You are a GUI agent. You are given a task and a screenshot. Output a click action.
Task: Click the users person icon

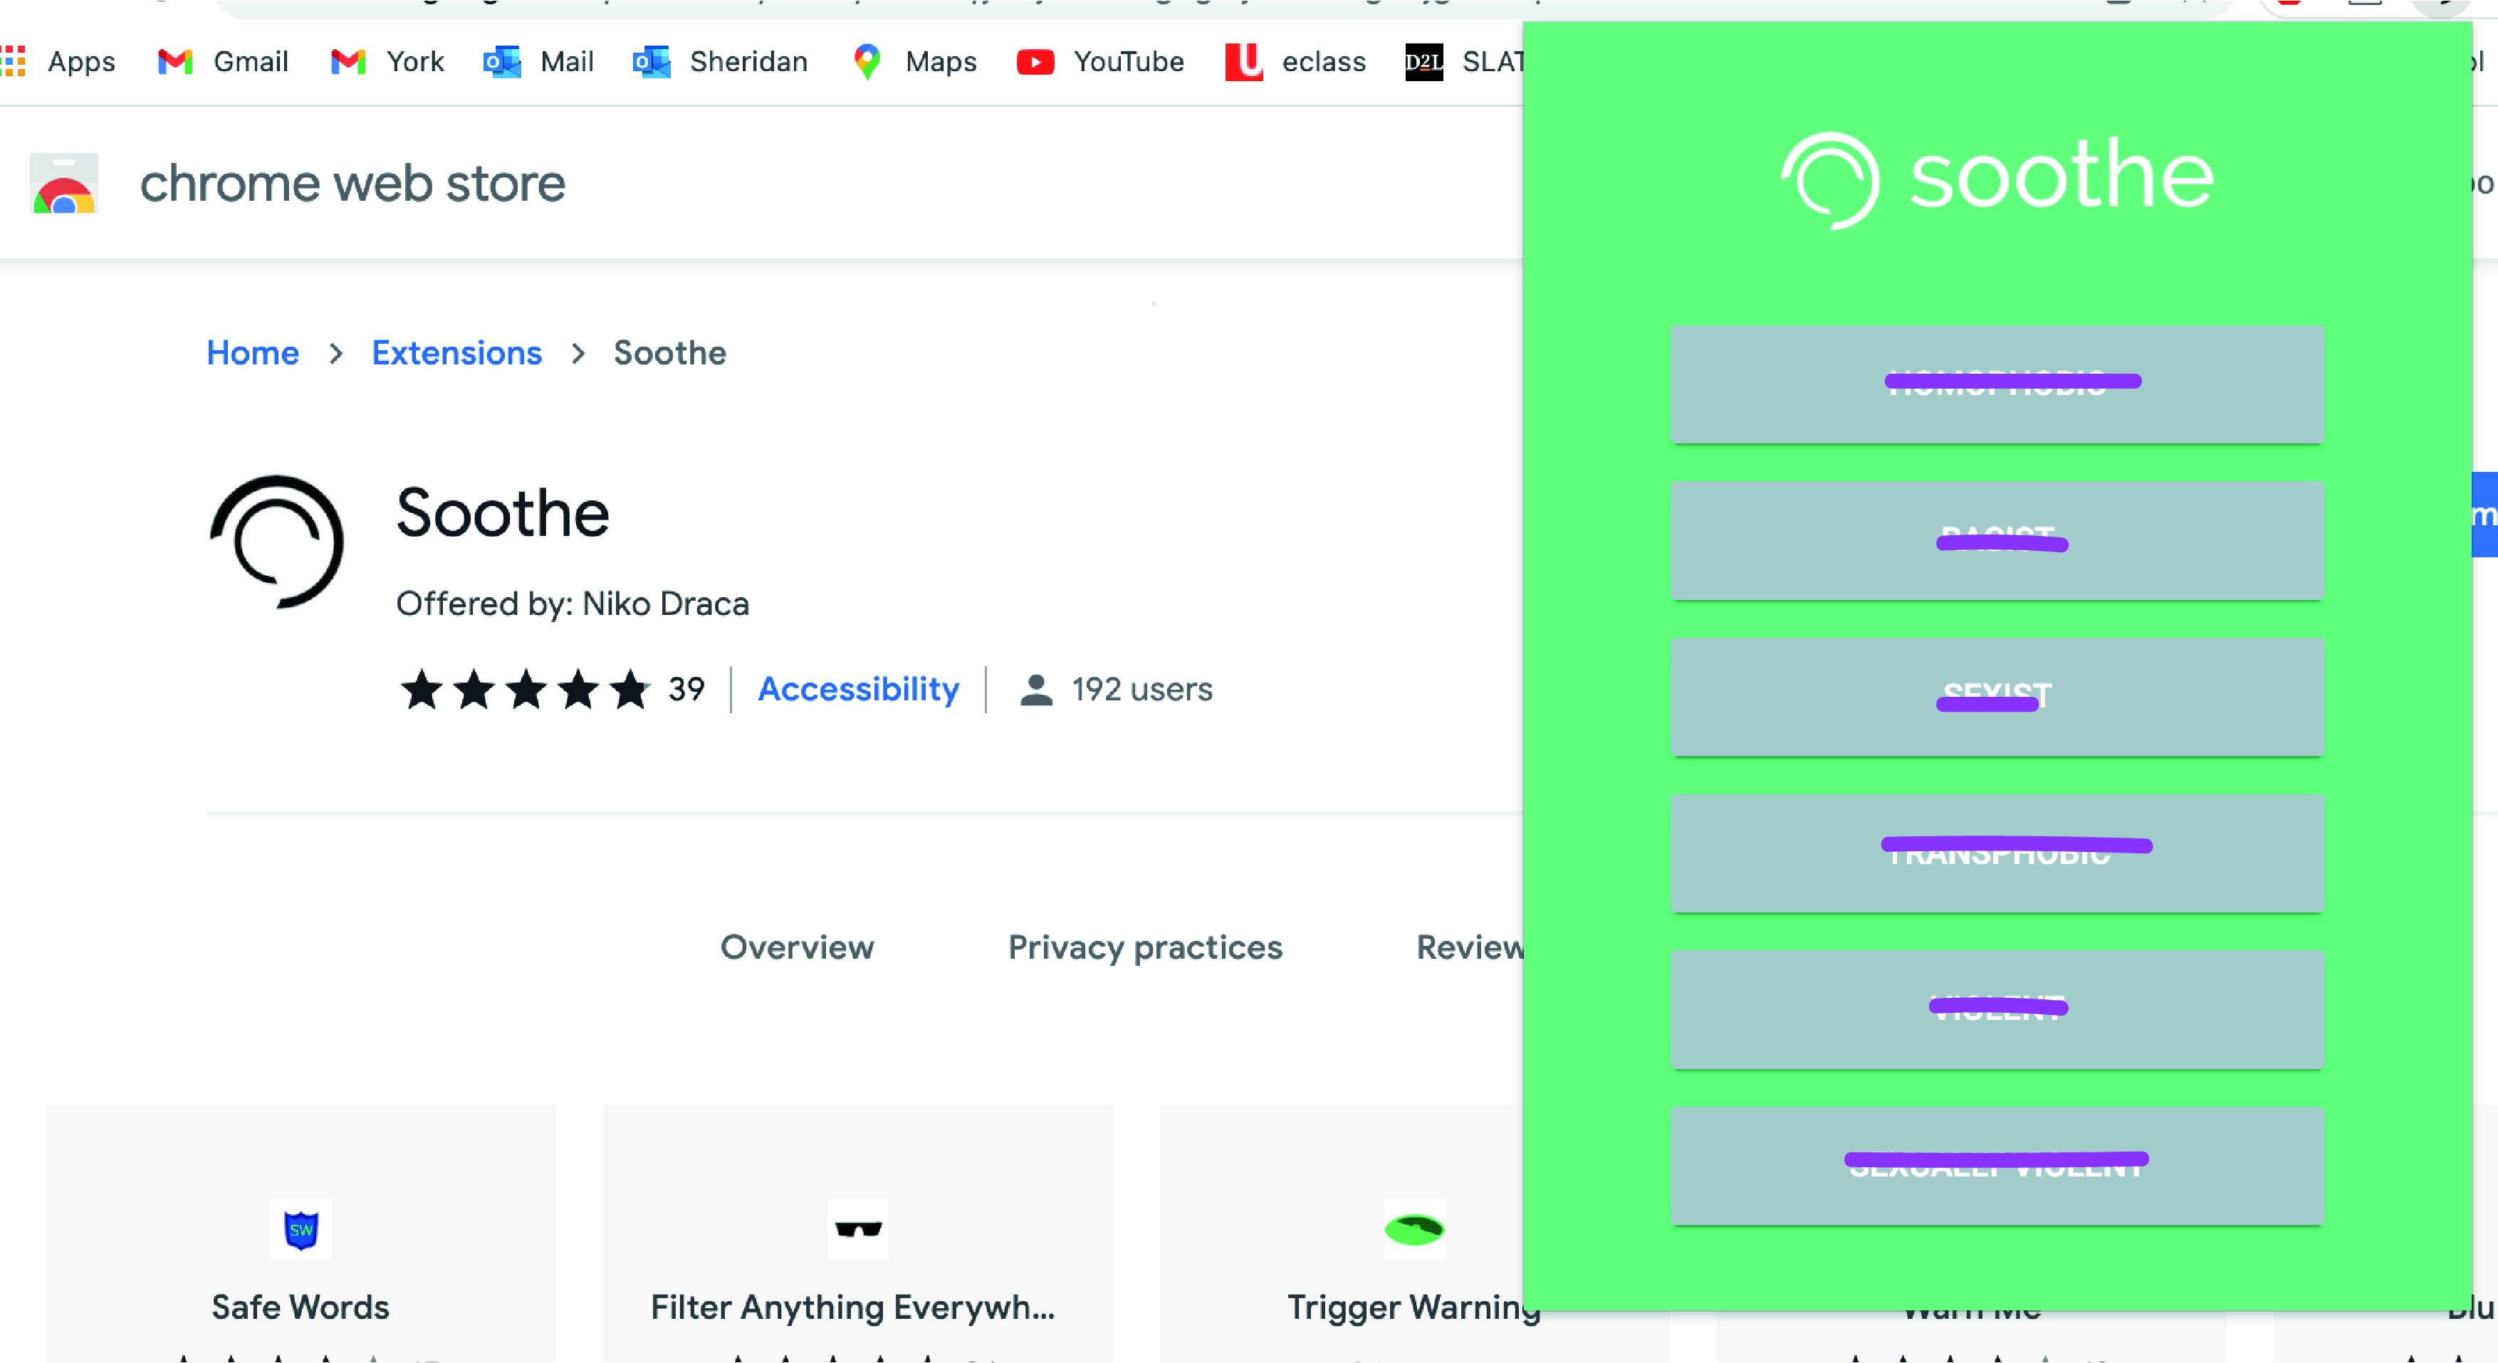point(1037,689)
